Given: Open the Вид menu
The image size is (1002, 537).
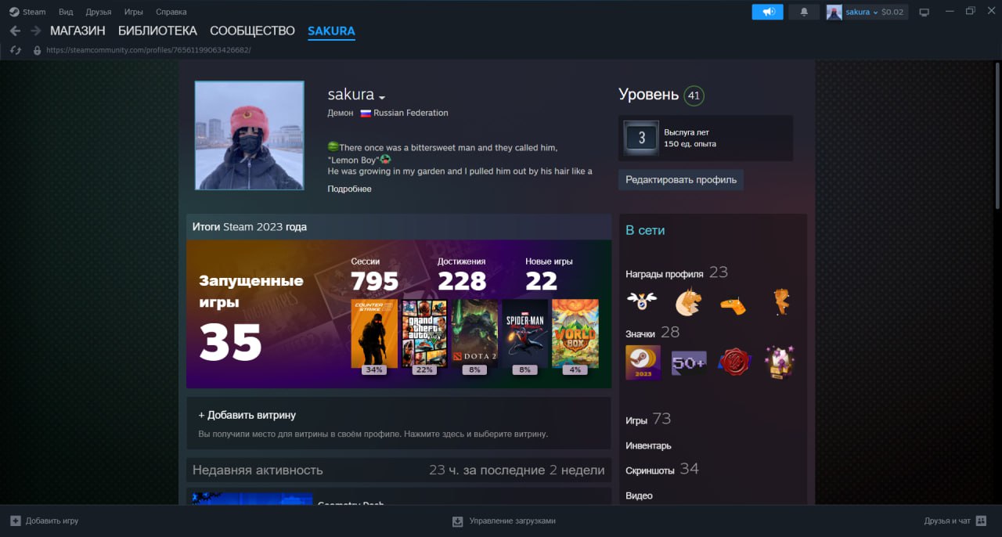Looking at the screenshot, I should [x=66, y=12].
